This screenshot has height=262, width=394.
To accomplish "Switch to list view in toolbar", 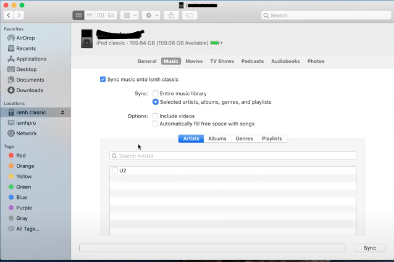I will [90, 15].
